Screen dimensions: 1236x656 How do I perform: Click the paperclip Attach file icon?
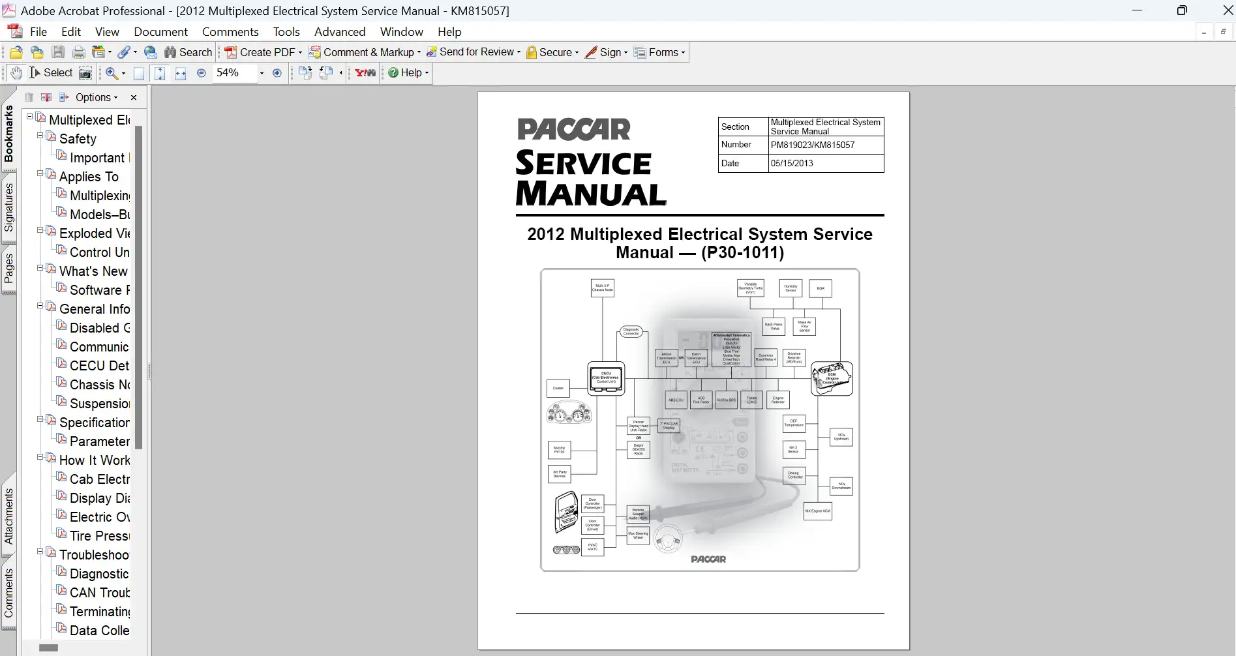click(x=124, y=52)
